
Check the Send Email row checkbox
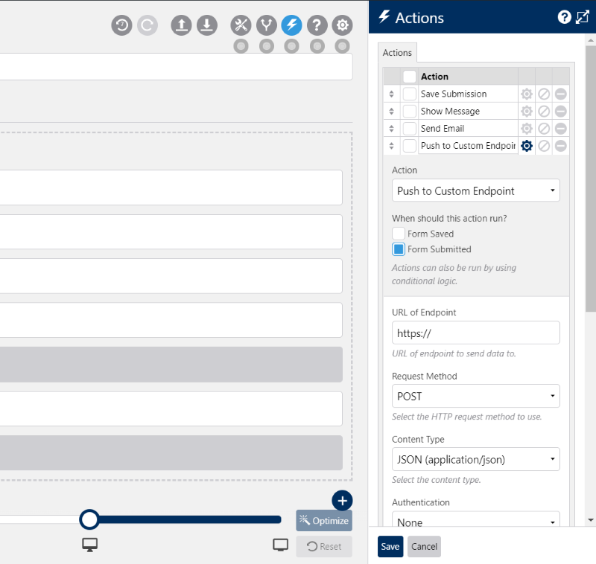pos(409,128)
